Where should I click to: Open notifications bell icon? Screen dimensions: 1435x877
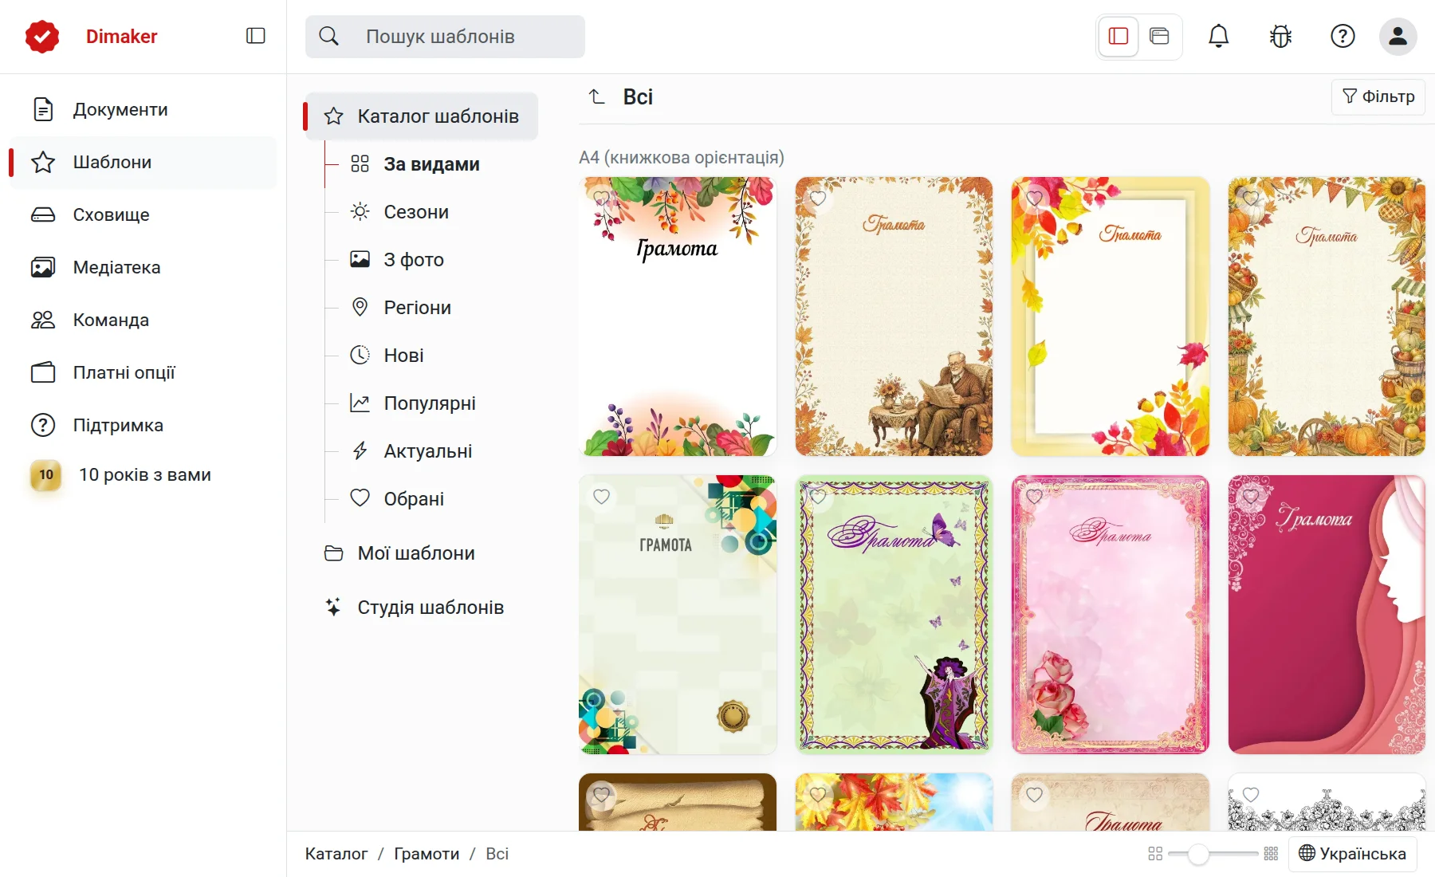click(1218, 36)
